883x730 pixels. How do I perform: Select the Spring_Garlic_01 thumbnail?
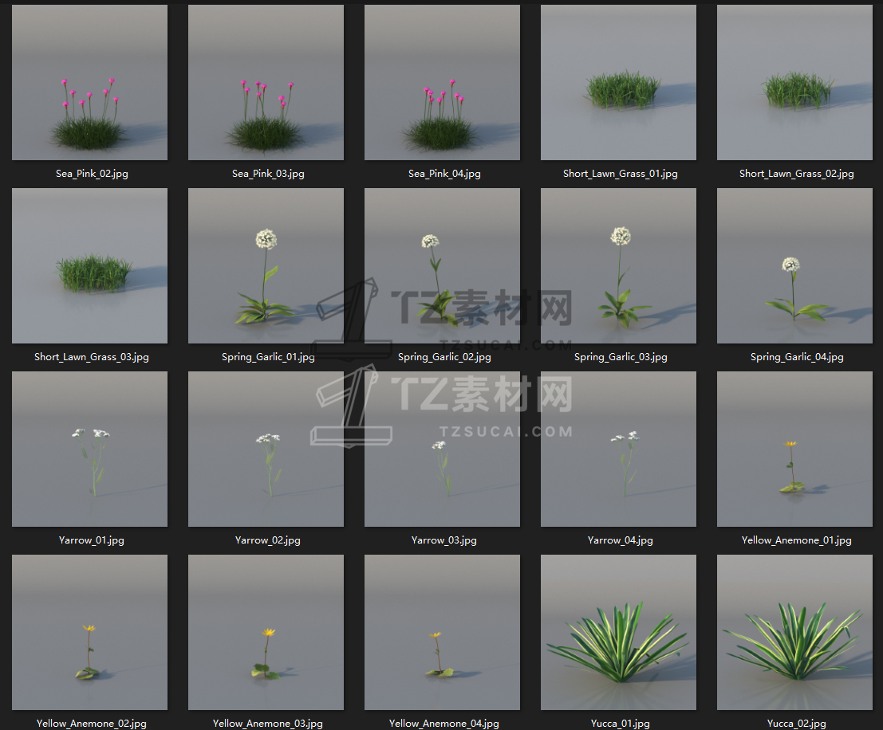click(x=266, y=265)
